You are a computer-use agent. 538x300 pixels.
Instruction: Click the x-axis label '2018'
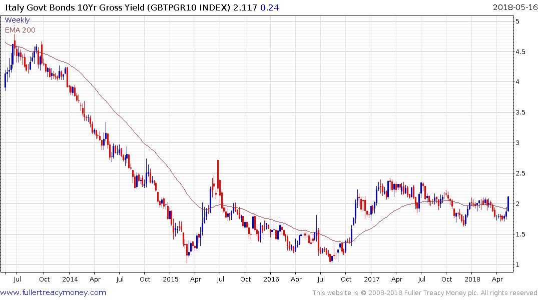pos(472,279)
